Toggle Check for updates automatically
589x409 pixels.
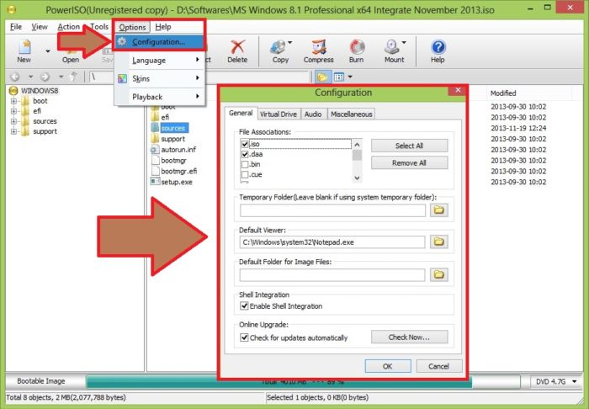click(x=245, y=337)
